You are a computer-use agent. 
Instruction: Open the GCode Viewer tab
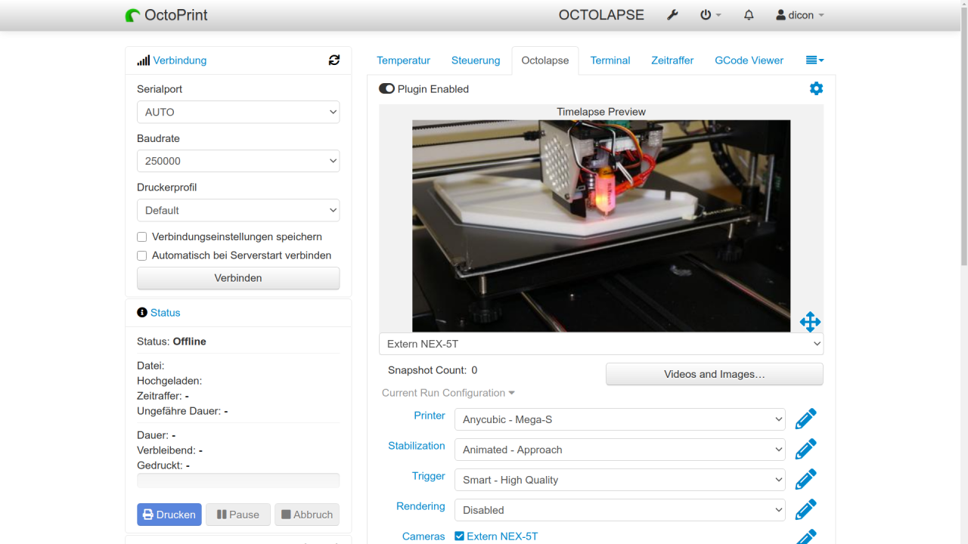pos(749,60)
